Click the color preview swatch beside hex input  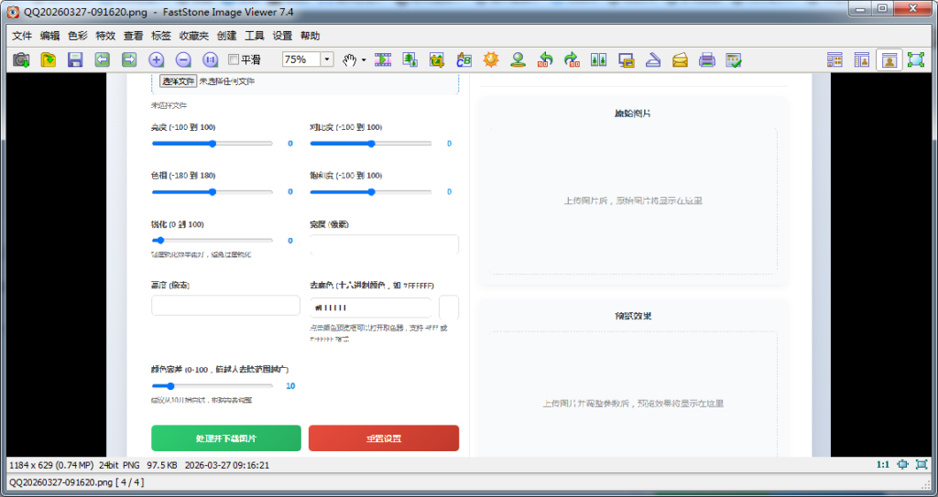click(449, 308)
